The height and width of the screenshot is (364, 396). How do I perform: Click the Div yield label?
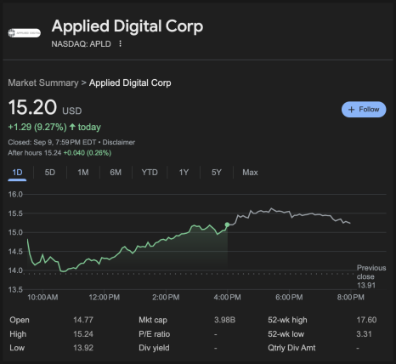pos(154,348)
